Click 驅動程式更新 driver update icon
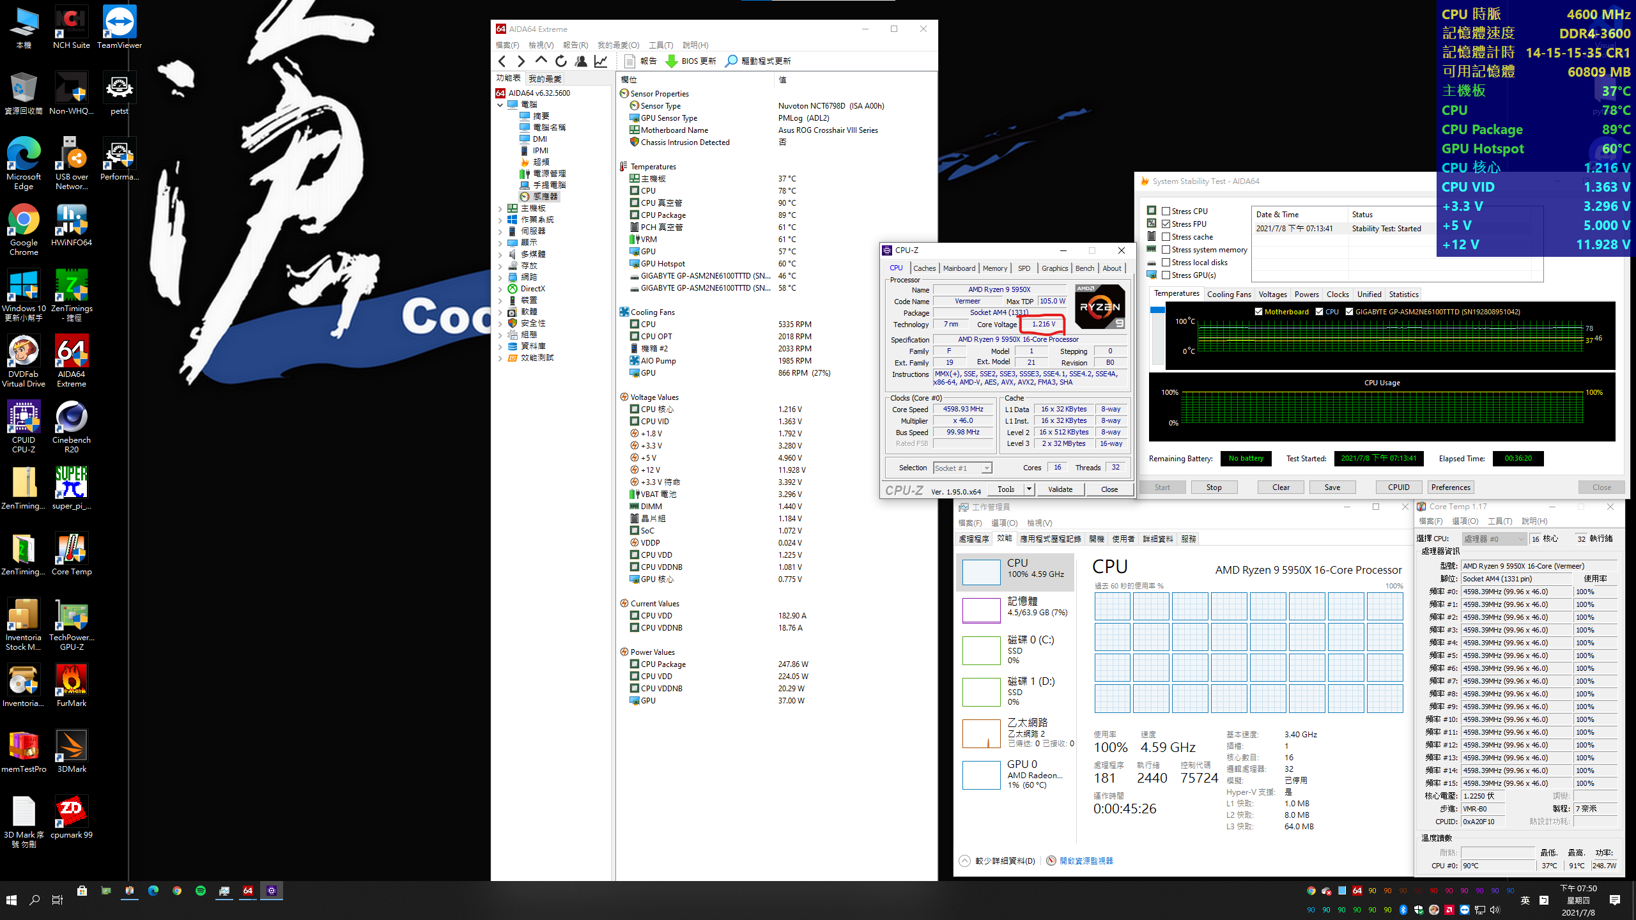Screen dimensions: 1636x920 point(731,61)
